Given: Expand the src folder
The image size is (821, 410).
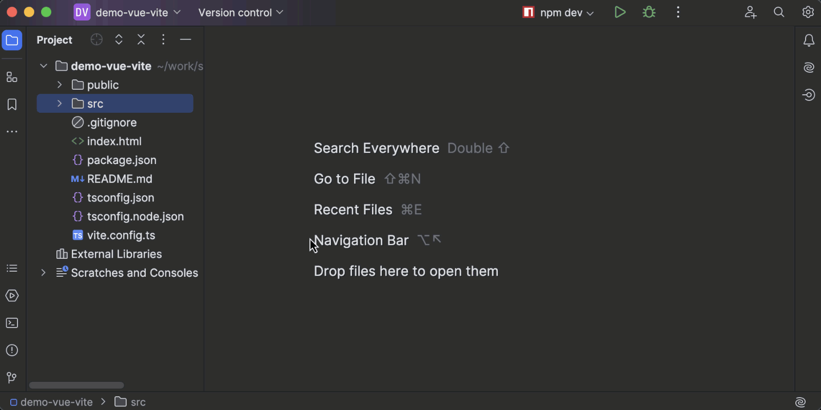Looking at the screenshot, I should (x=60, y=104).
